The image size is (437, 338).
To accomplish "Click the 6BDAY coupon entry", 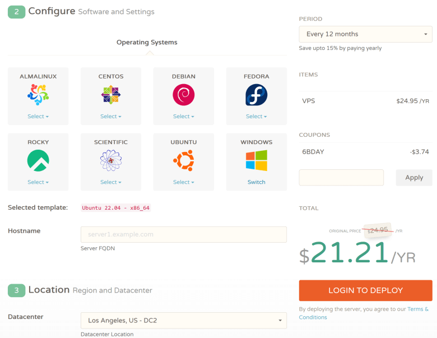I will [313, 152].
